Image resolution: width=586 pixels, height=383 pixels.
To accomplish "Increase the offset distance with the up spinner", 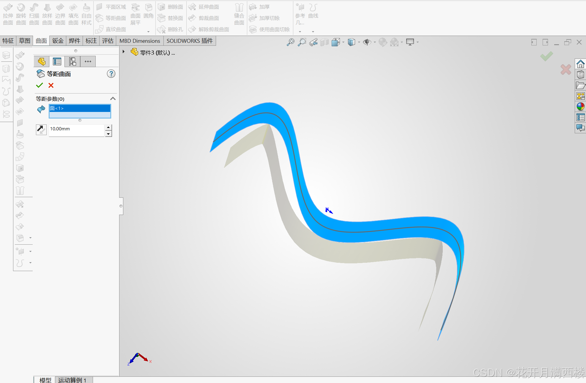I will tap(108, 127).
